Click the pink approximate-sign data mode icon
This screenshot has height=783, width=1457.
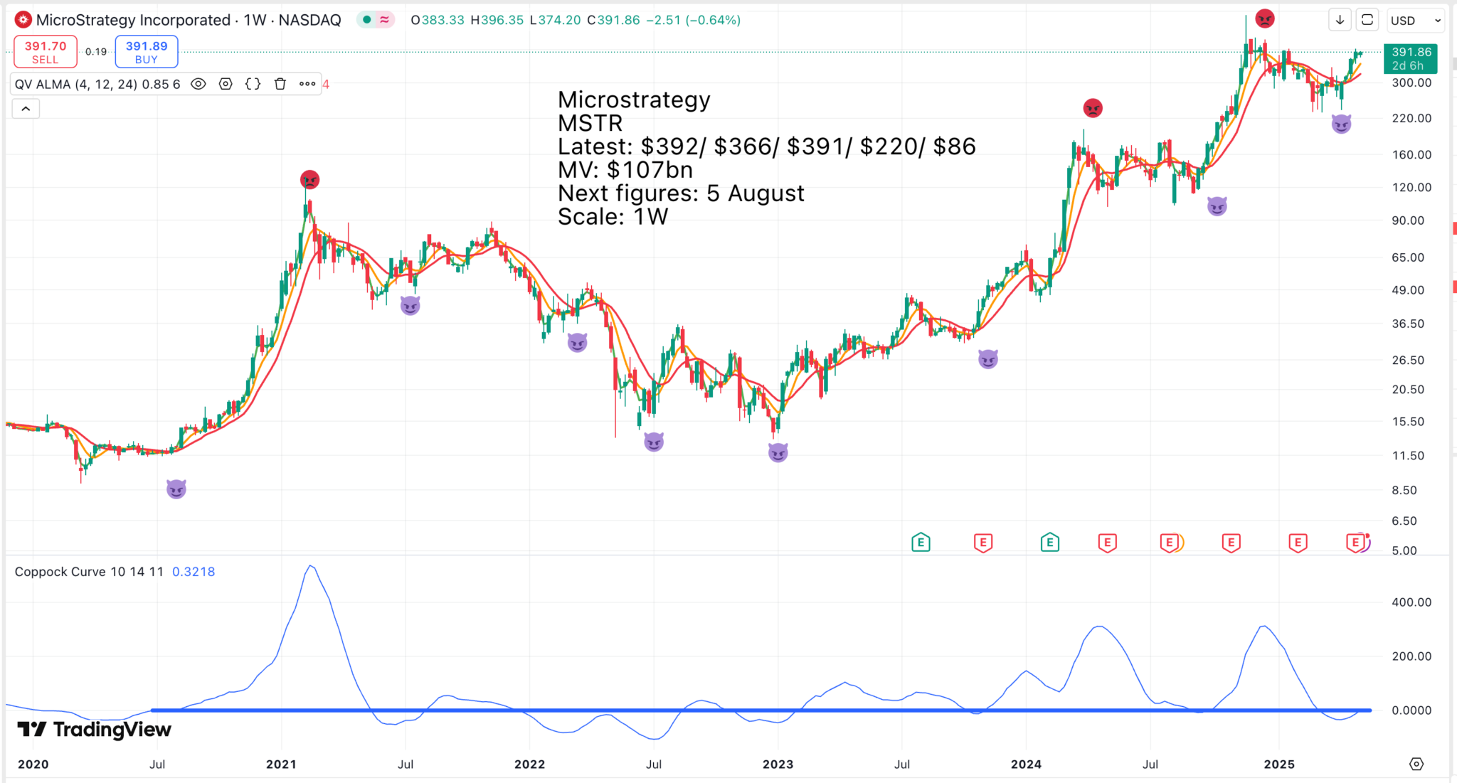click(385, 20)
